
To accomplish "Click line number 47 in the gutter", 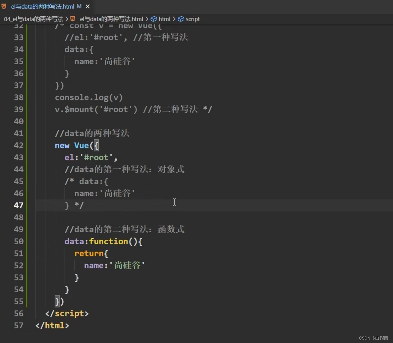I will (19, 205).
